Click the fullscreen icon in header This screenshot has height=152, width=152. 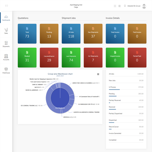pyautogui.click(x=115, y=6)
